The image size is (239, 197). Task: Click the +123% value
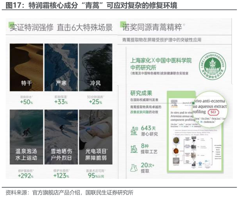pyautogui.click(x=61, y=175)
